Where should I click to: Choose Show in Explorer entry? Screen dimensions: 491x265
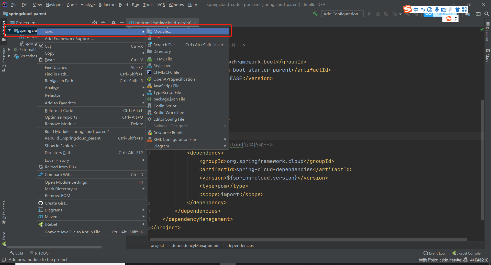[92, 146]
